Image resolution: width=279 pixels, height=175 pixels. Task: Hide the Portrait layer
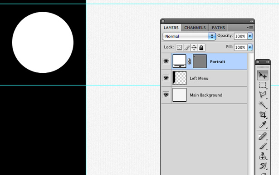click(166, 61)
